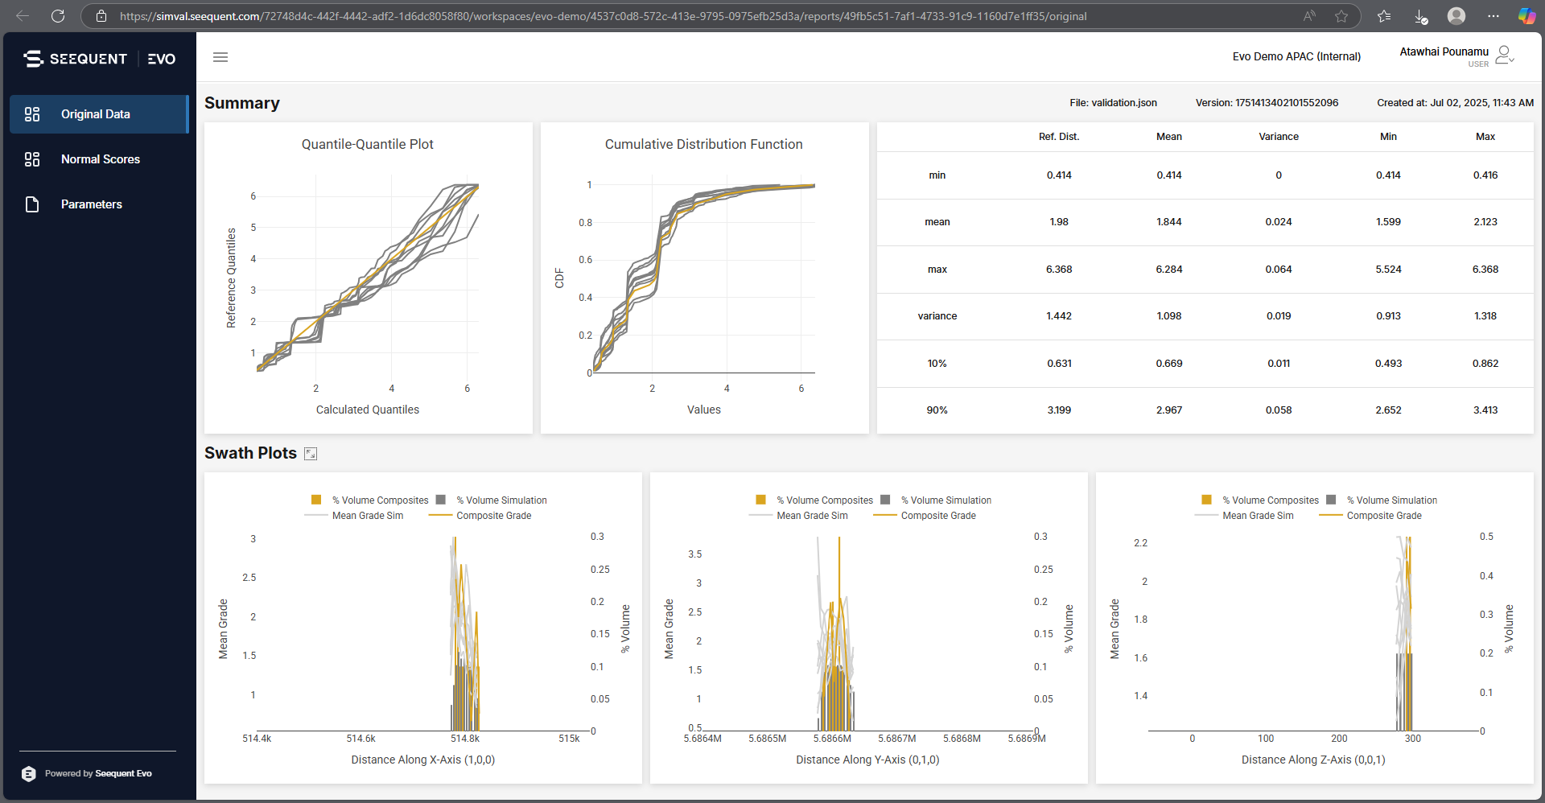The width and height of the screenshot is (1545, 803).
Task: Click the Evo Demo APAC (Internal) label
Action: [1296, 56]
